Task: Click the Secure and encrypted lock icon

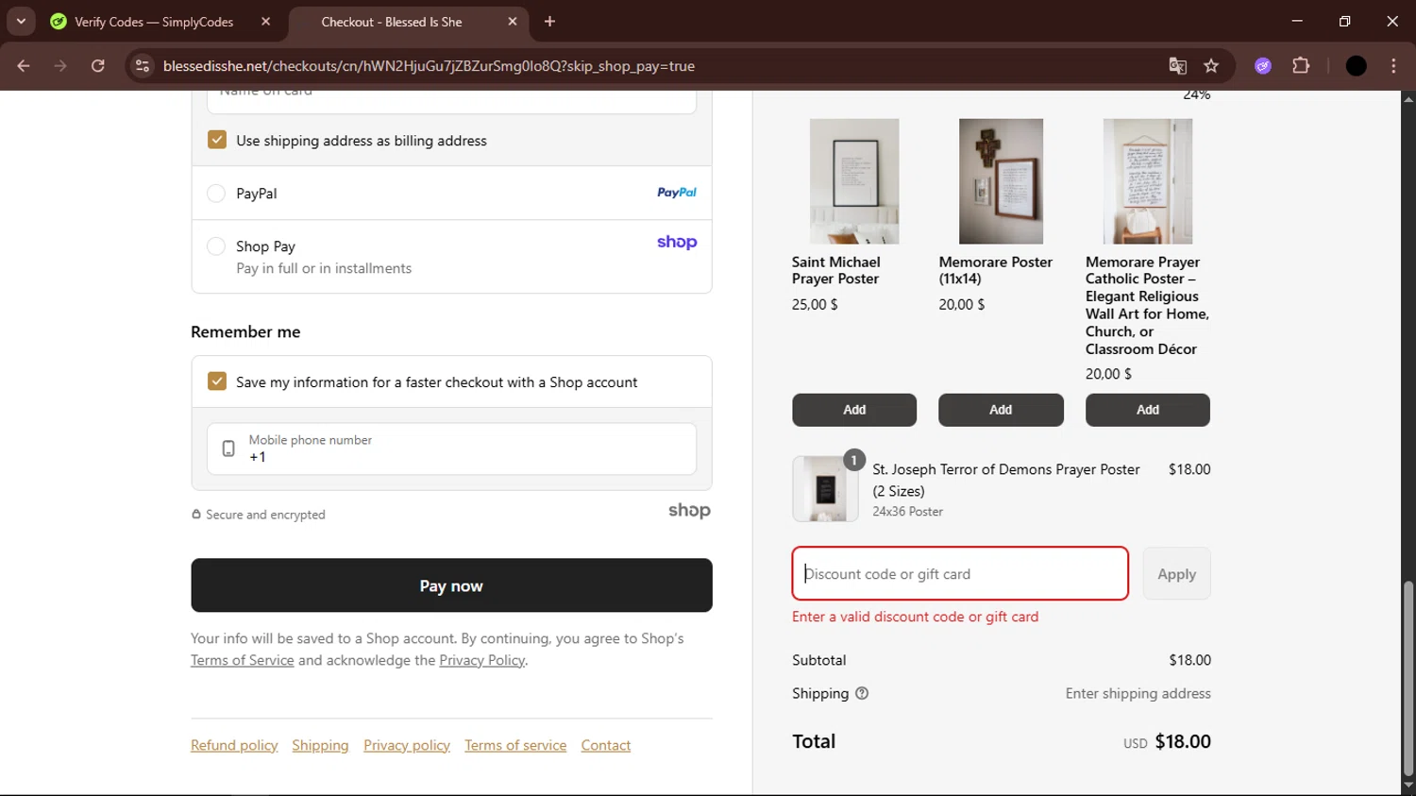Action: click(196, 515)
